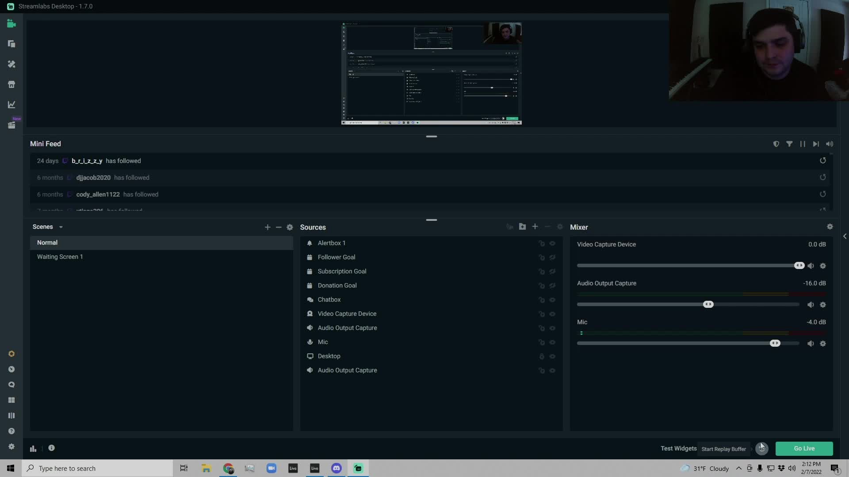Select the Desktop source
The height and width of the screenshot is (477, 849).
(x=431, y=356)
